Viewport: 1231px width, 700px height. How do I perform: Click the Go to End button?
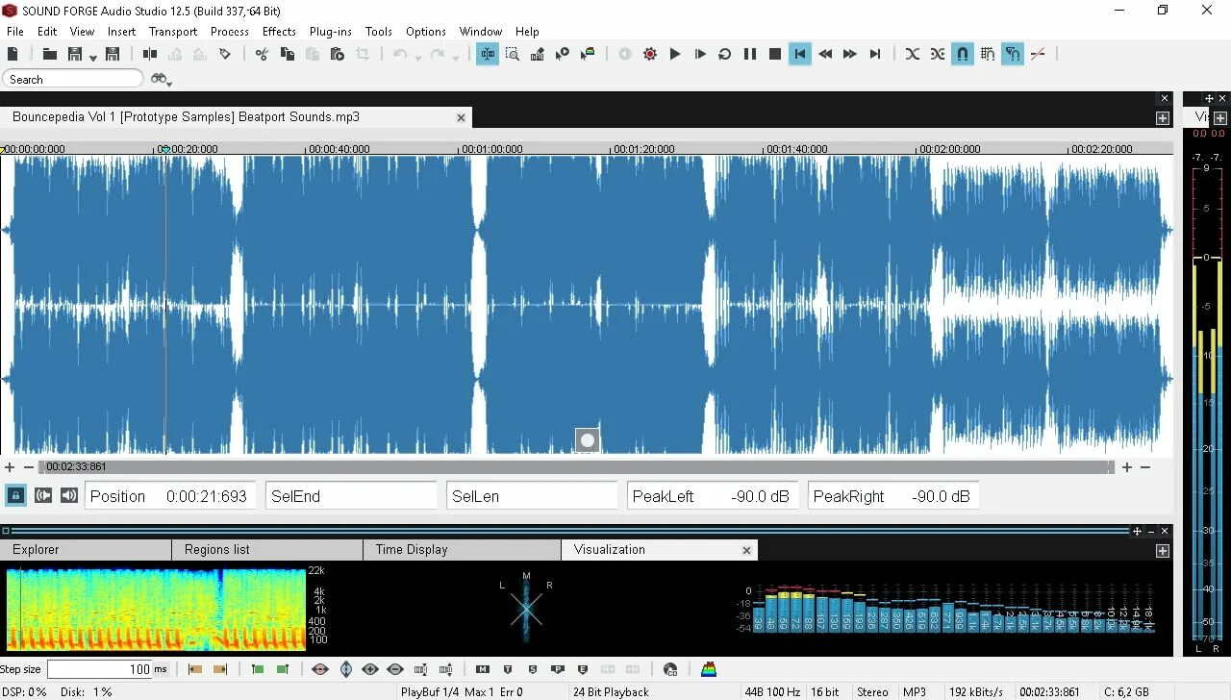875,55
